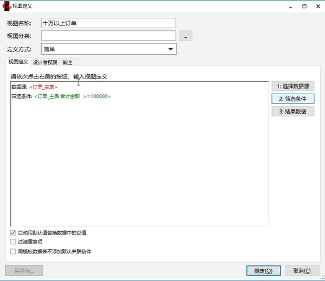Click the 订单_主表 data source text
This screenshot has width=325, height=281.
(x=43, y=87)
